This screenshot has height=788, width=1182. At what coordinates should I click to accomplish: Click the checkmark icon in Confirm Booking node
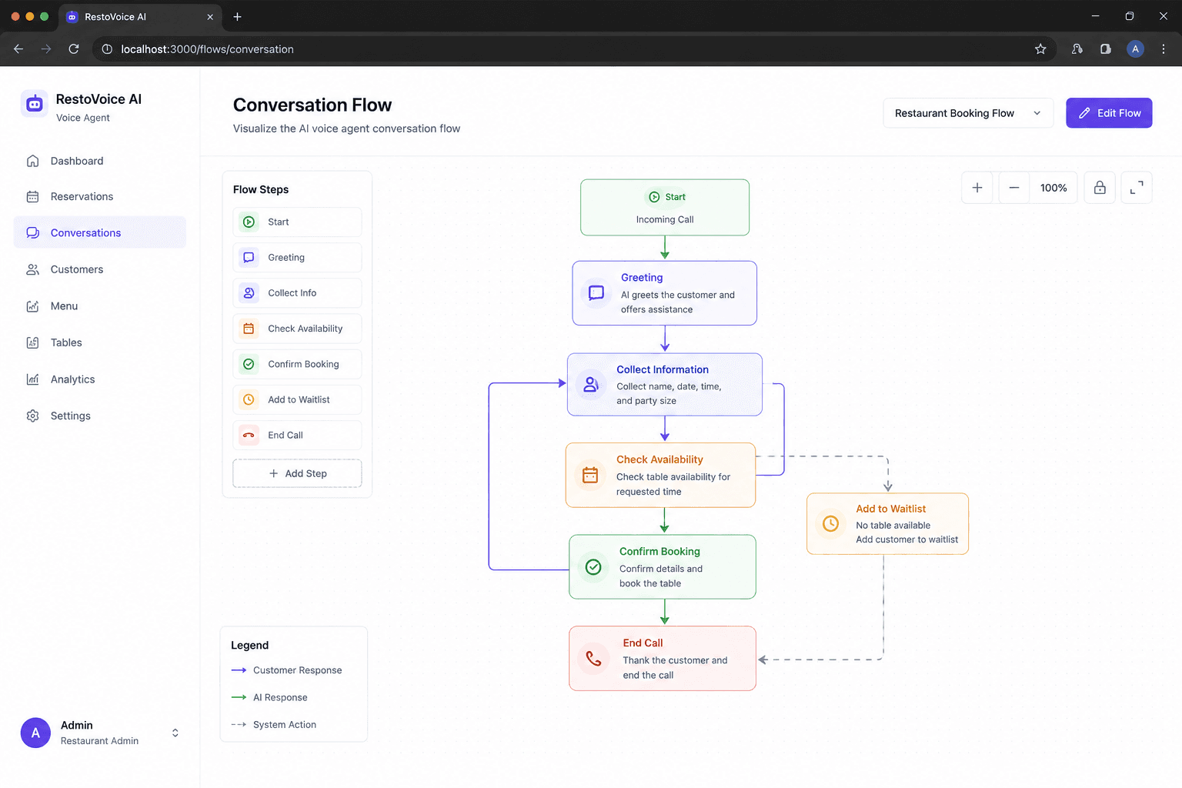593,567
